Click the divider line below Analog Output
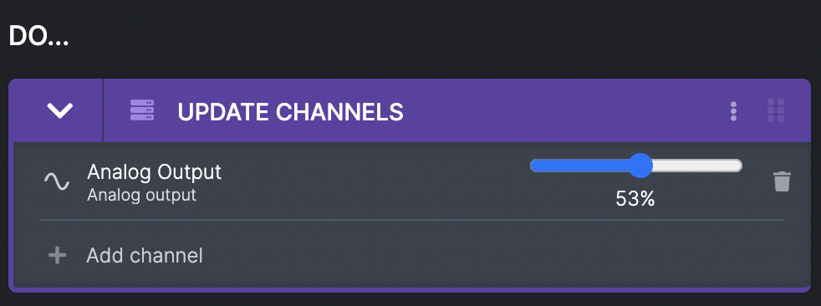 [412, 220]
